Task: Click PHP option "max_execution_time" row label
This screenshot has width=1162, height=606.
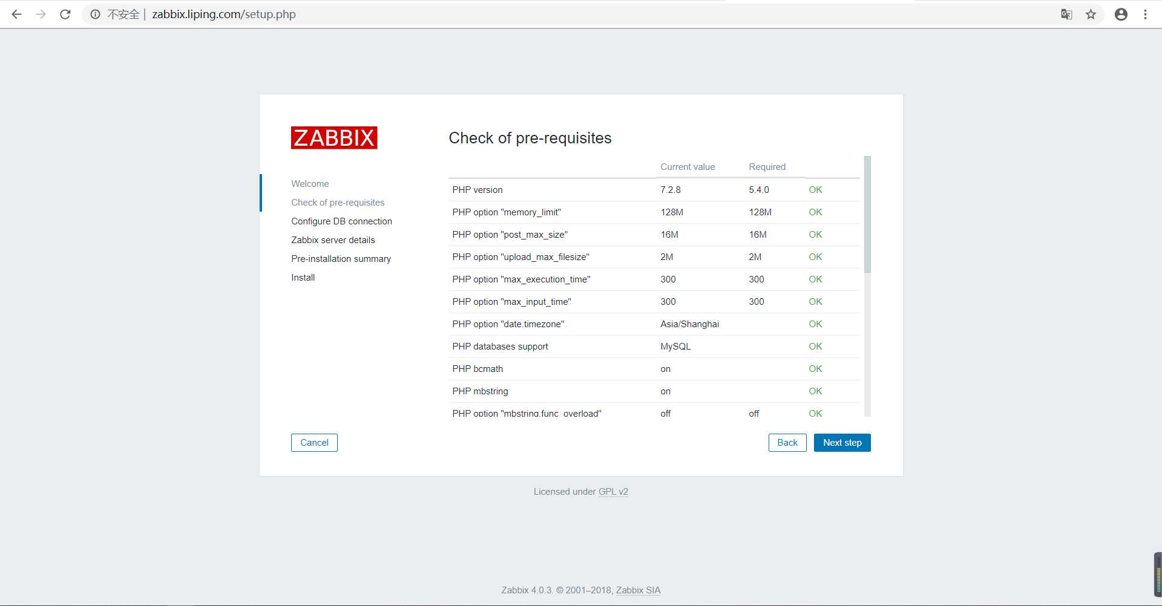Action: click(x=521, y=279)
